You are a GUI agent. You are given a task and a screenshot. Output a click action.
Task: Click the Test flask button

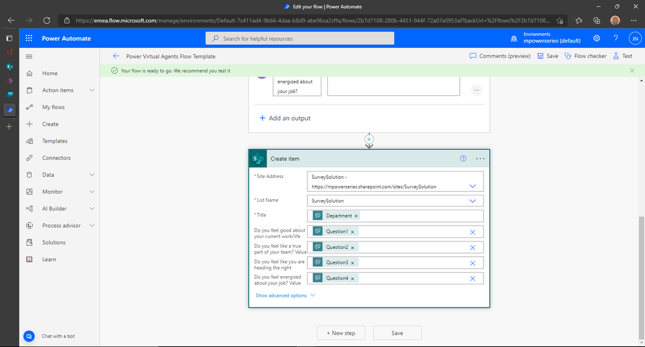[x=623, y=56]
